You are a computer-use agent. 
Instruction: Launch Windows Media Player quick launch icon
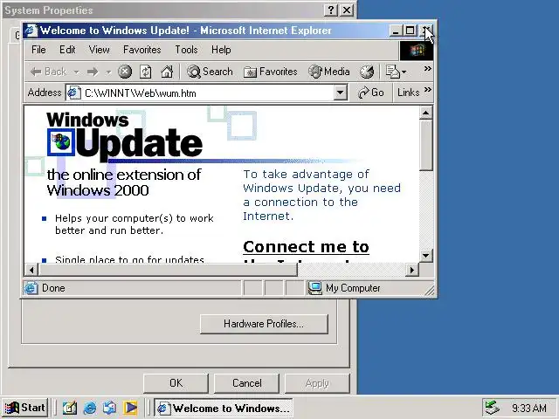(x=130, y=408)
